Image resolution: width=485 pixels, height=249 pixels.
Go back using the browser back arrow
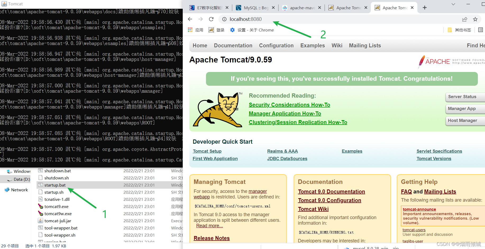pos(190,19)
